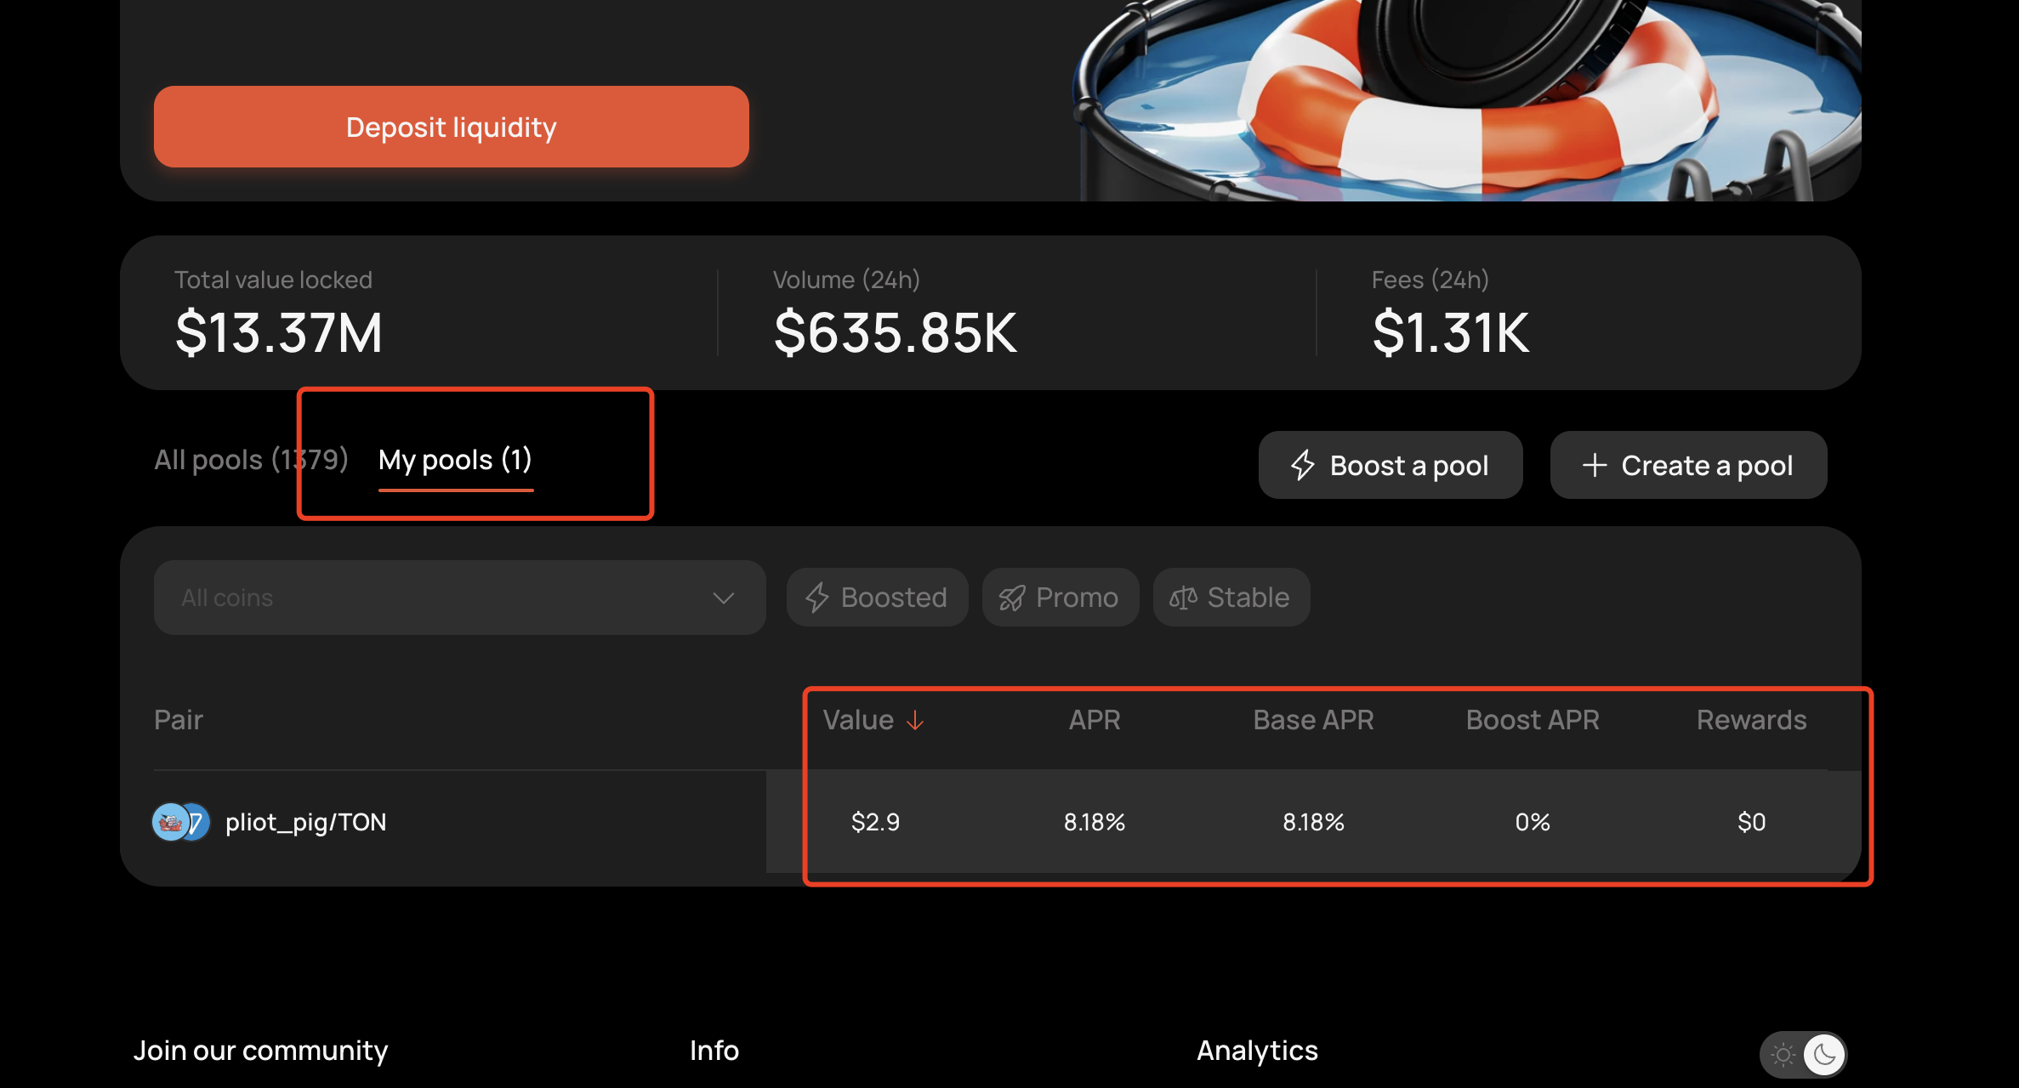The width and height of the screenshot is (2019, 1088).
Task: Click the rocket icon in Promo filter
Action: tap(1011, 598)
